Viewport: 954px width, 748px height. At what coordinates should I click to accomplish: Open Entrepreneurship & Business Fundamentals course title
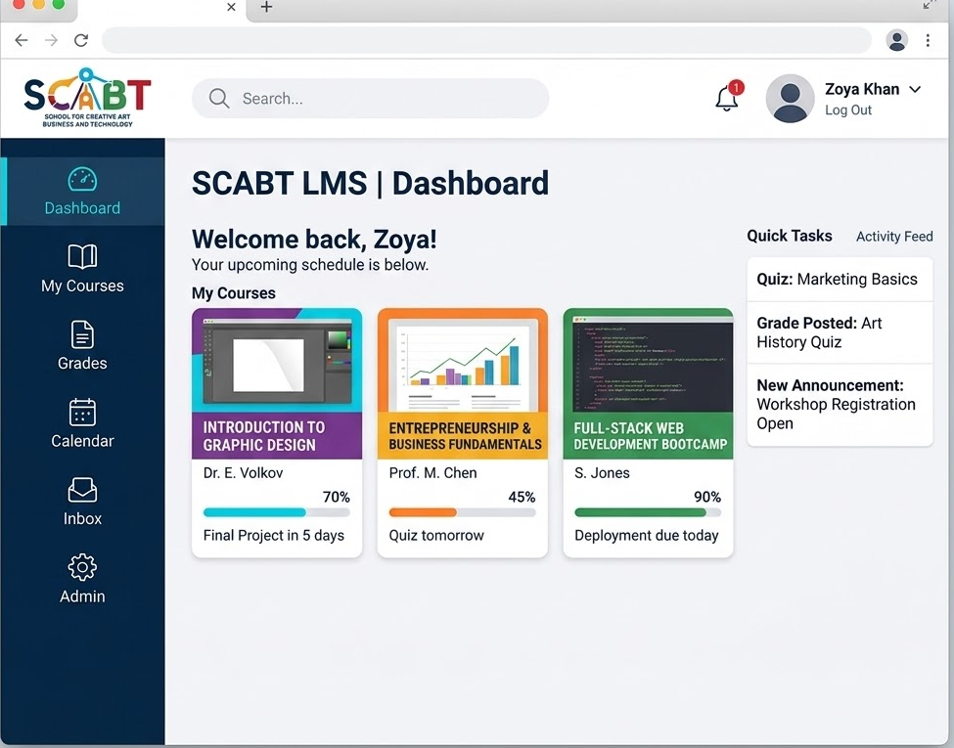coord(465,436)
